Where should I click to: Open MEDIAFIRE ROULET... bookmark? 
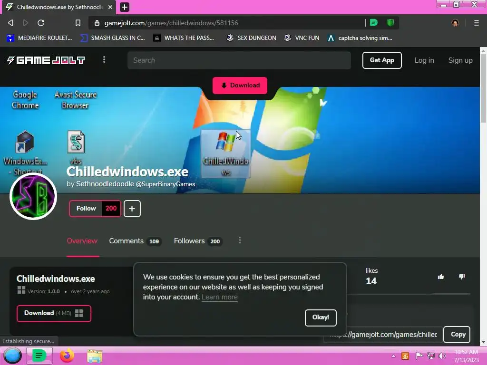(39, 38)
